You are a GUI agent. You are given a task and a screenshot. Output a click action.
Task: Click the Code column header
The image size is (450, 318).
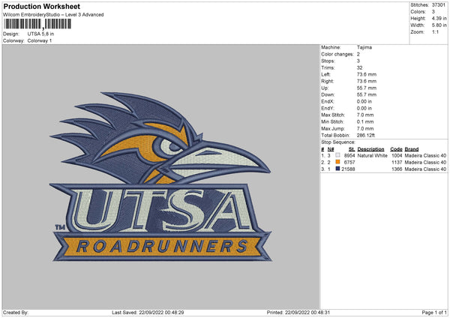point(396,148)
